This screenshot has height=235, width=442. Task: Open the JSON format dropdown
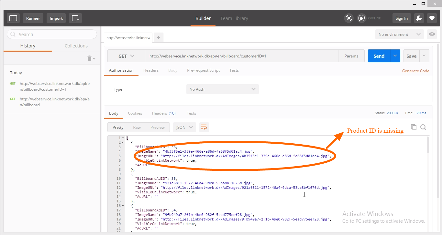point(185,127)
